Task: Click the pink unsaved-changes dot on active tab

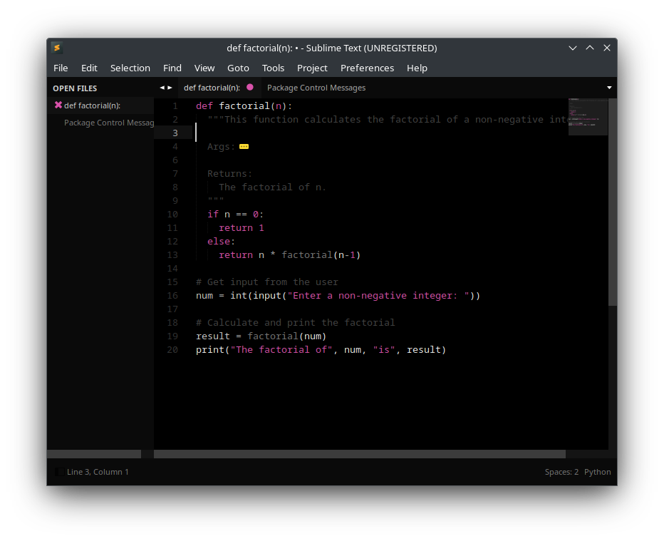Action: click(x=250, y=87)
